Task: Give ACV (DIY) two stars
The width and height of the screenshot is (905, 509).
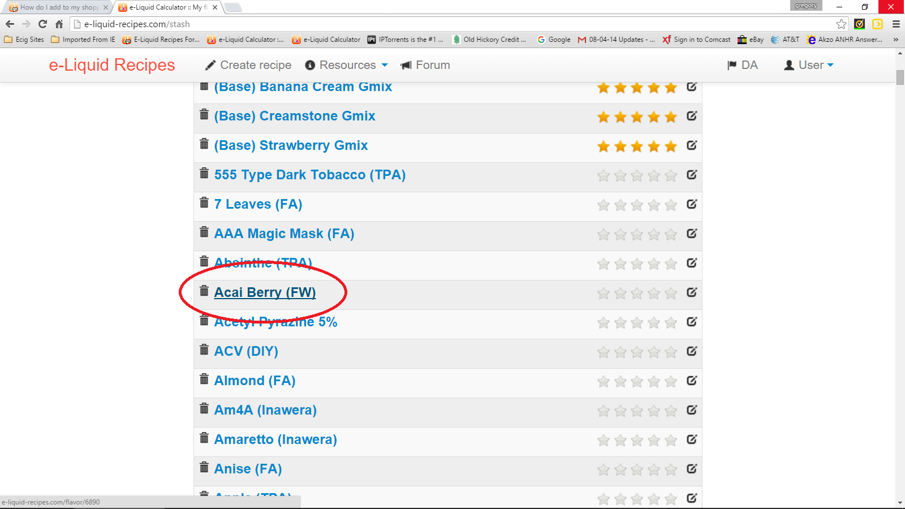Action: pos(620,352)
